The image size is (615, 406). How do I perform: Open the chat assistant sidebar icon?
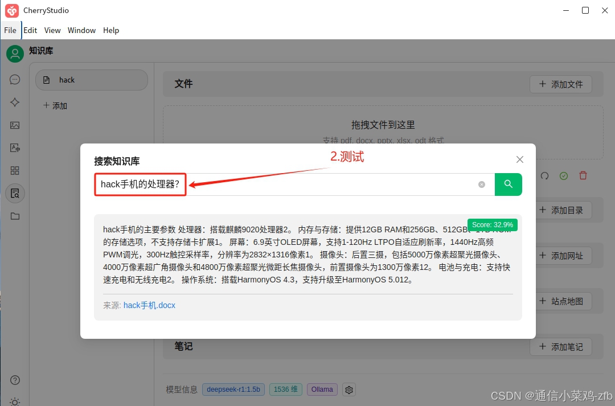(x=15, y=80)
